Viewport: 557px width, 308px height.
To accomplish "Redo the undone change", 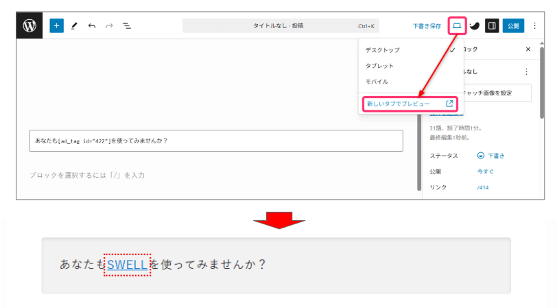I will coord(109,25).
